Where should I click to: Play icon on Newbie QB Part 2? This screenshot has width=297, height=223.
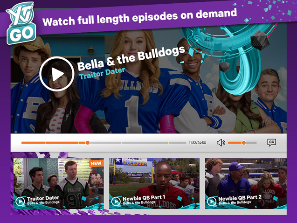(x=212, y=201)
